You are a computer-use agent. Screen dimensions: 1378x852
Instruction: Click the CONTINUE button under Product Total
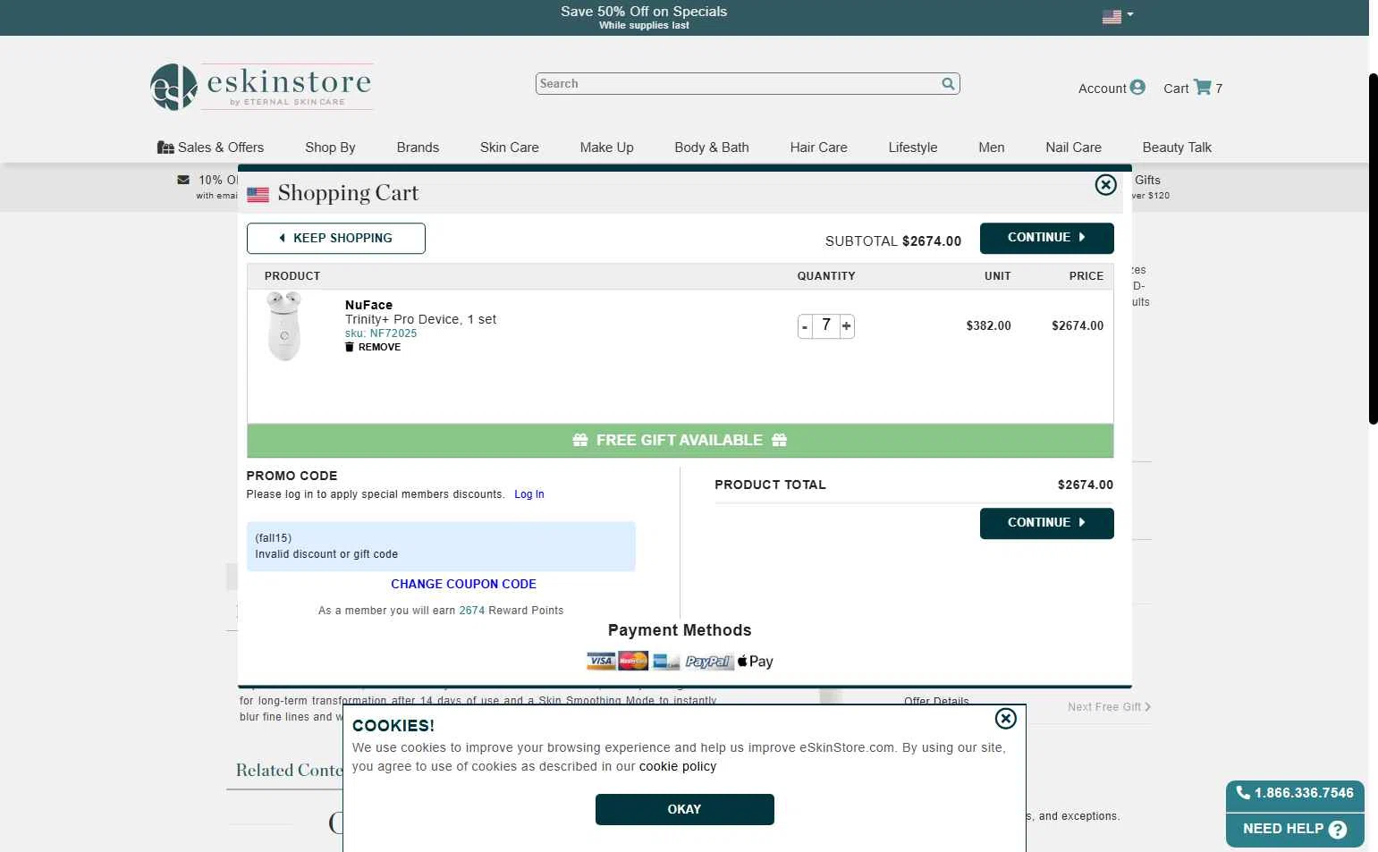1046,523
